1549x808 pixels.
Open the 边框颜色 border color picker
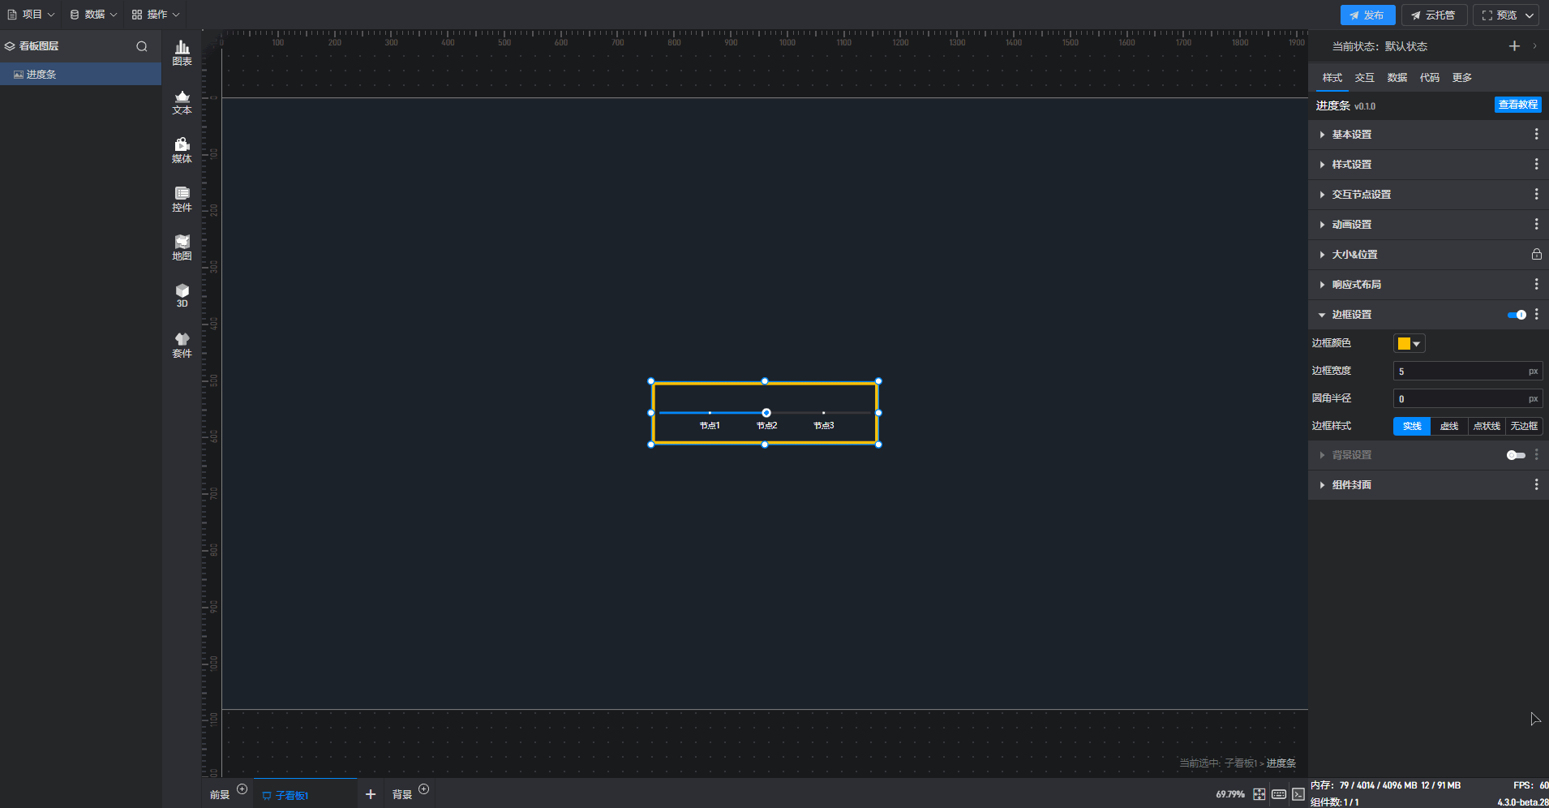click(x=1409, y=343)
